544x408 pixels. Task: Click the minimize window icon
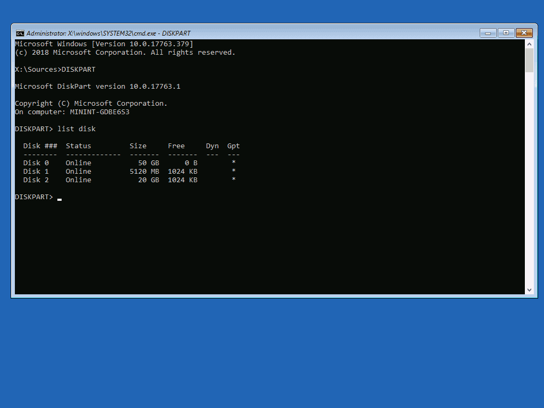pos(487,32)
